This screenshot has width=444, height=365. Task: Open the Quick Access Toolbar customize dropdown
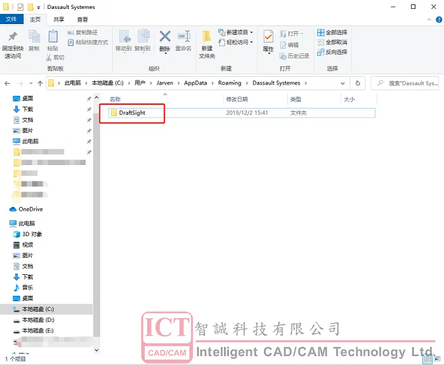point(39,8)
